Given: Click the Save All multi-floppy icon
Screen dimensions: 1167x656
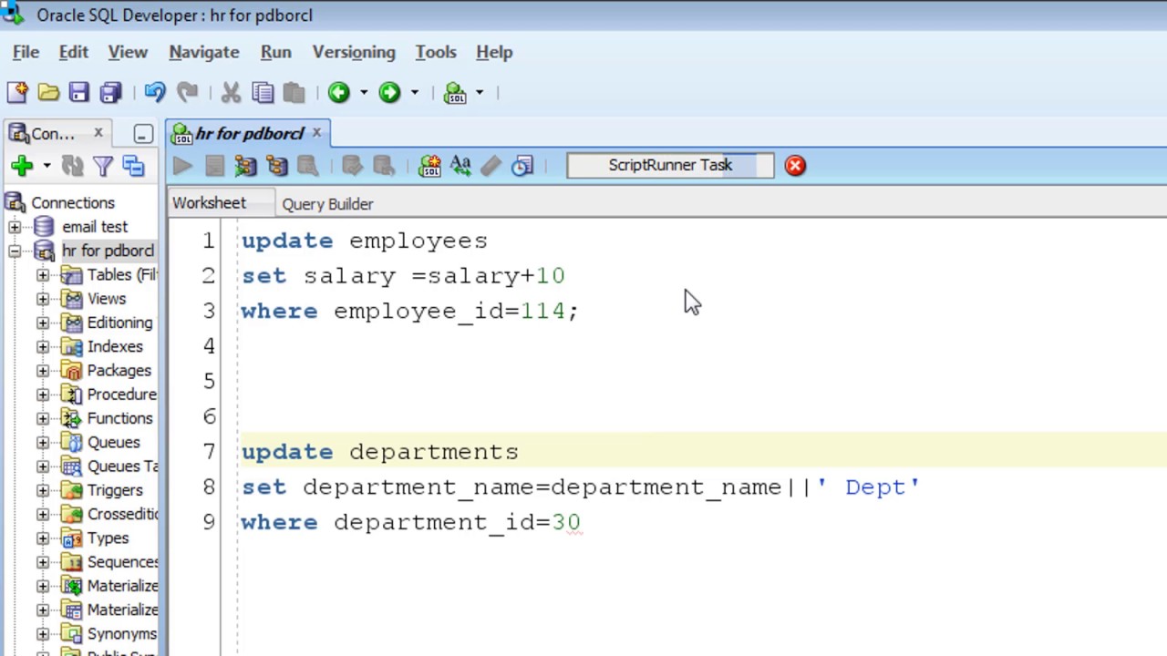Looking at the screenshot, I should click(110, 92).
